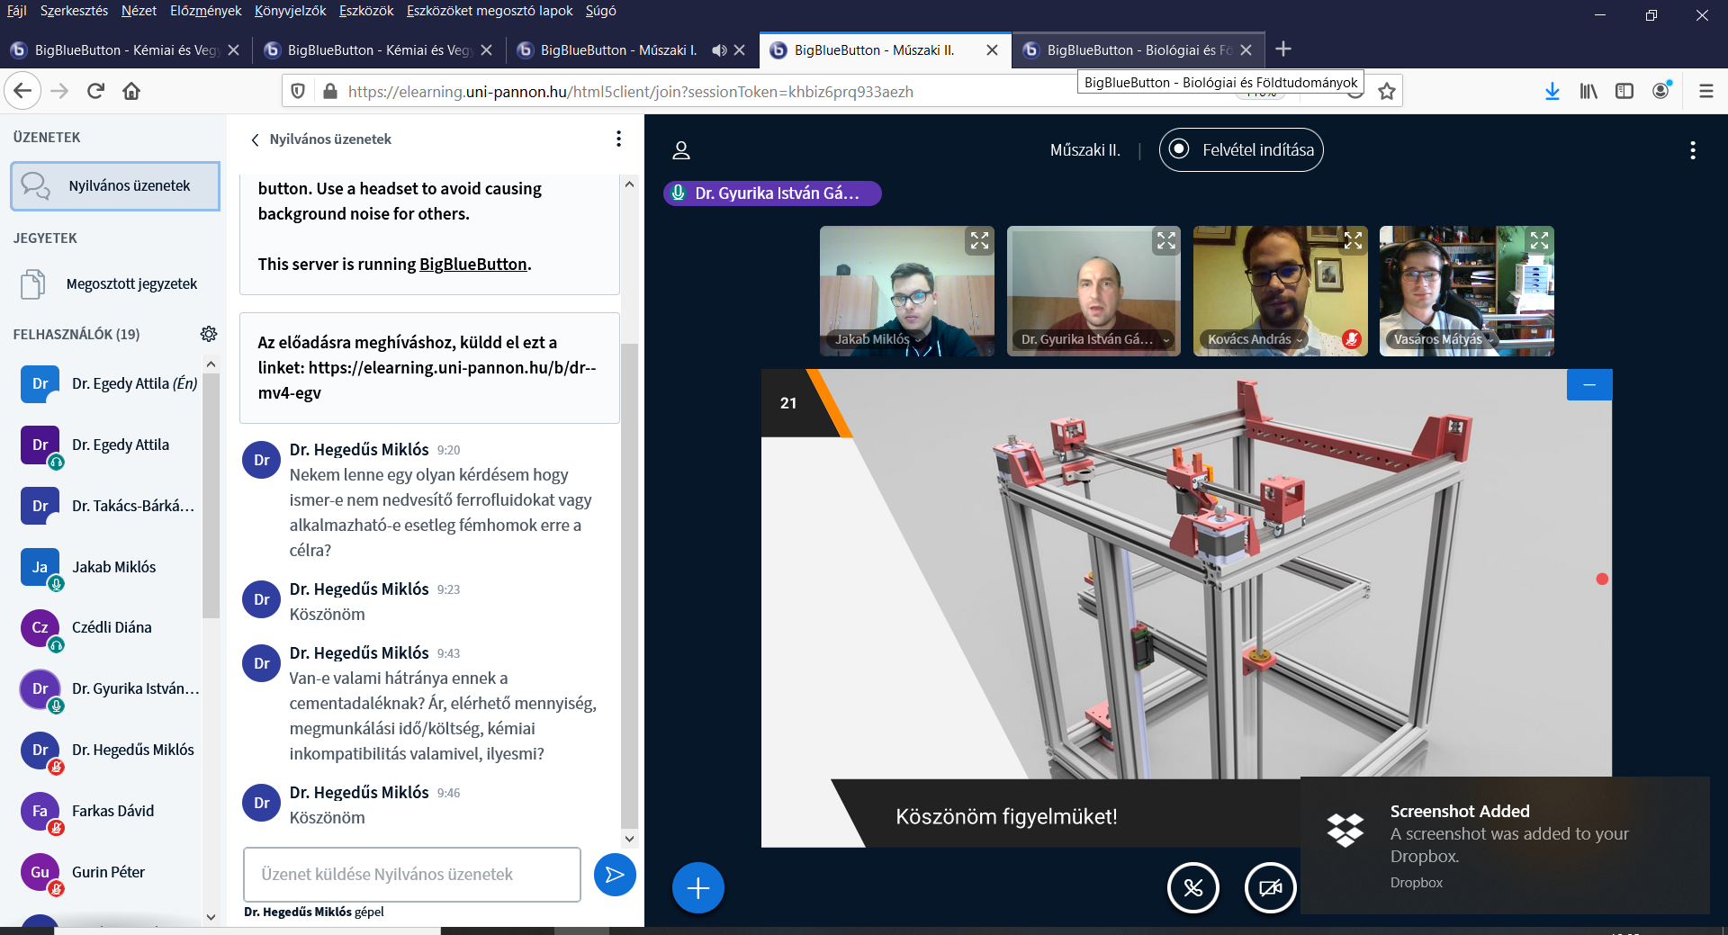Click the Firefox downloads arrow icon
1728x935 pixels.
pyautogui.click(x=1552, y=91)
